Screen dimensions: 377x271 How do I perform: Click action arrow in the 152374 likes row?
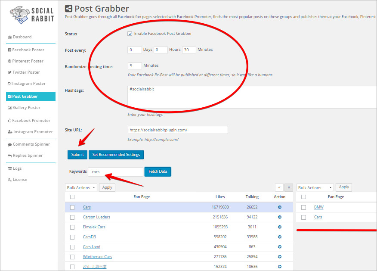point(280,266)
